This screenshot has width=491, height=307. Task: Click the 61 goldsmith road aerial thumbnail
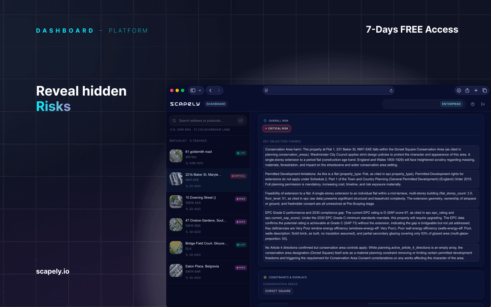click(x=176, y=156)
